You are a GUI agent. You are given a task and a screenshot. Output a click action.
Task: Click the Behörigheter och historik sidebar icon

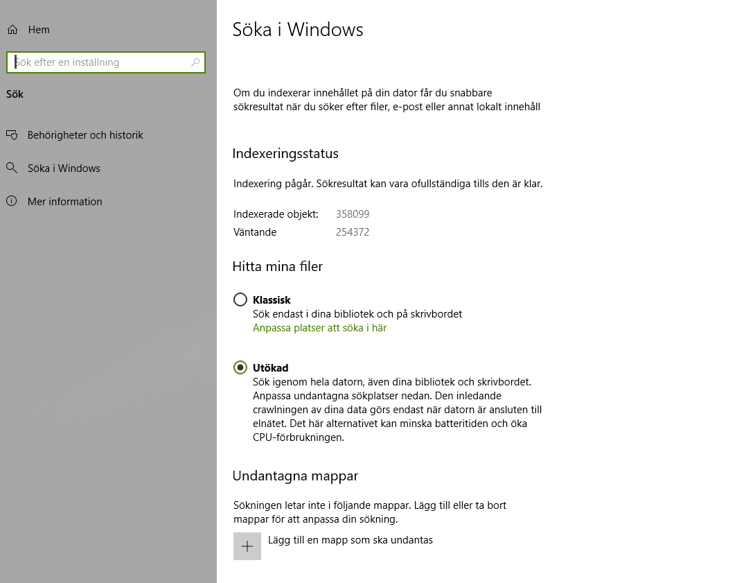[12, 134]
